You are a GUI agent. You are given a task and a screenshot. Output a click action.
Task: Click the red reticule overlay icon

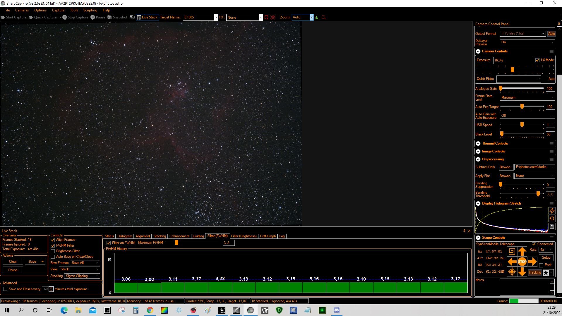(273, 17)
